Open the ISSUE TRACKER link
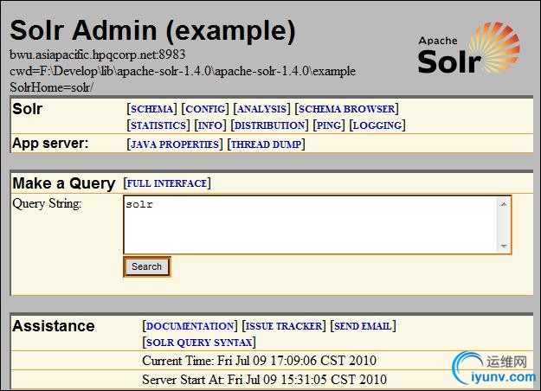Viewport: 541px width, 391px height. click(284, 326)
